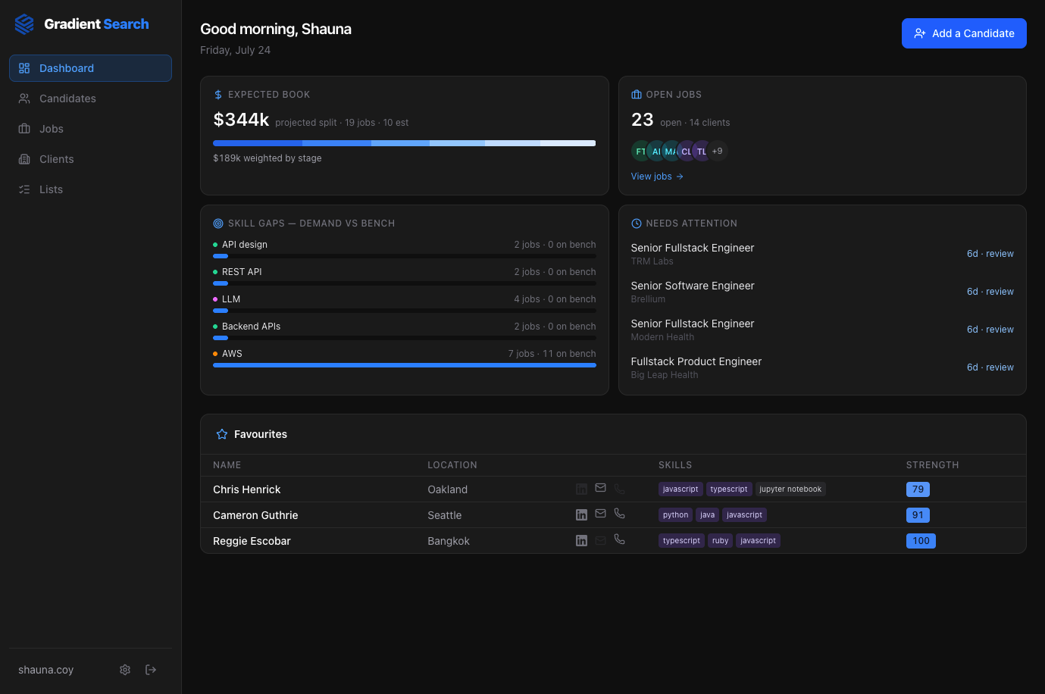Open Reggie Escobar's LinkedIn icon
The width and height of the screenshot is (1045, 694).
[581, 541]
